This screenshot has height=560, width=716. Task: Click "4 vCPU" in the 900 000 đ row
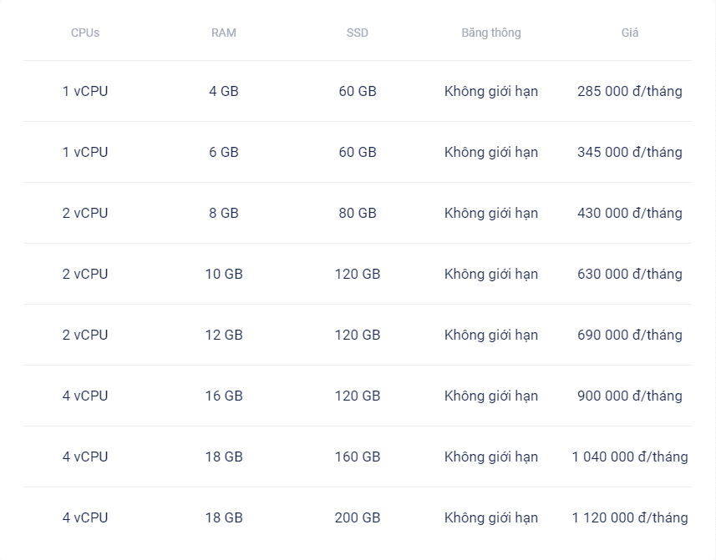tap(85, 396)
